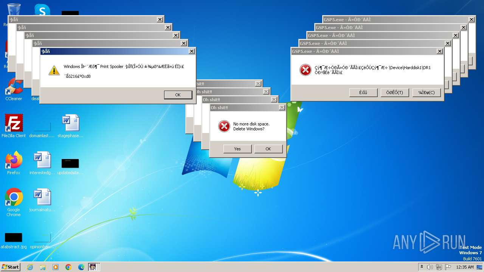Screen dimensions: 484x272
Task: Open FileZilla Client desktop icon
Action: tap(14, 126)
